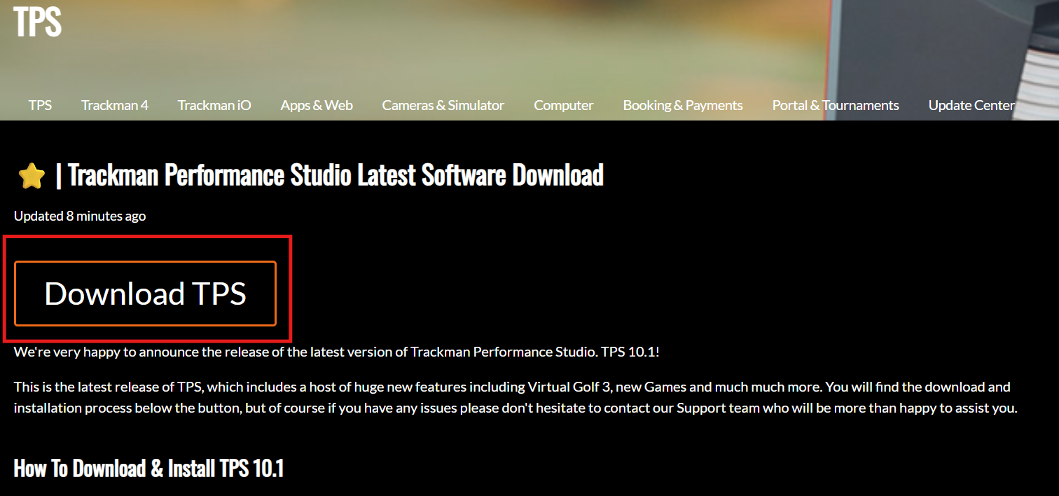Screen dimensions: 1059x496
Task: Navigate to Portal & Tournaments
Action: (836, 105)
